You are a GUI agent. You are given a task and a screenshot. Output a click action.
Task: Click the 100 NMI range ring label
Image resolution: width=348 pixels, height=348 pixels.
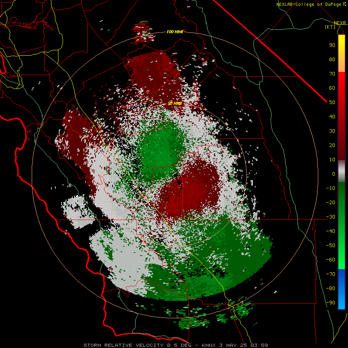pos(175,32)
